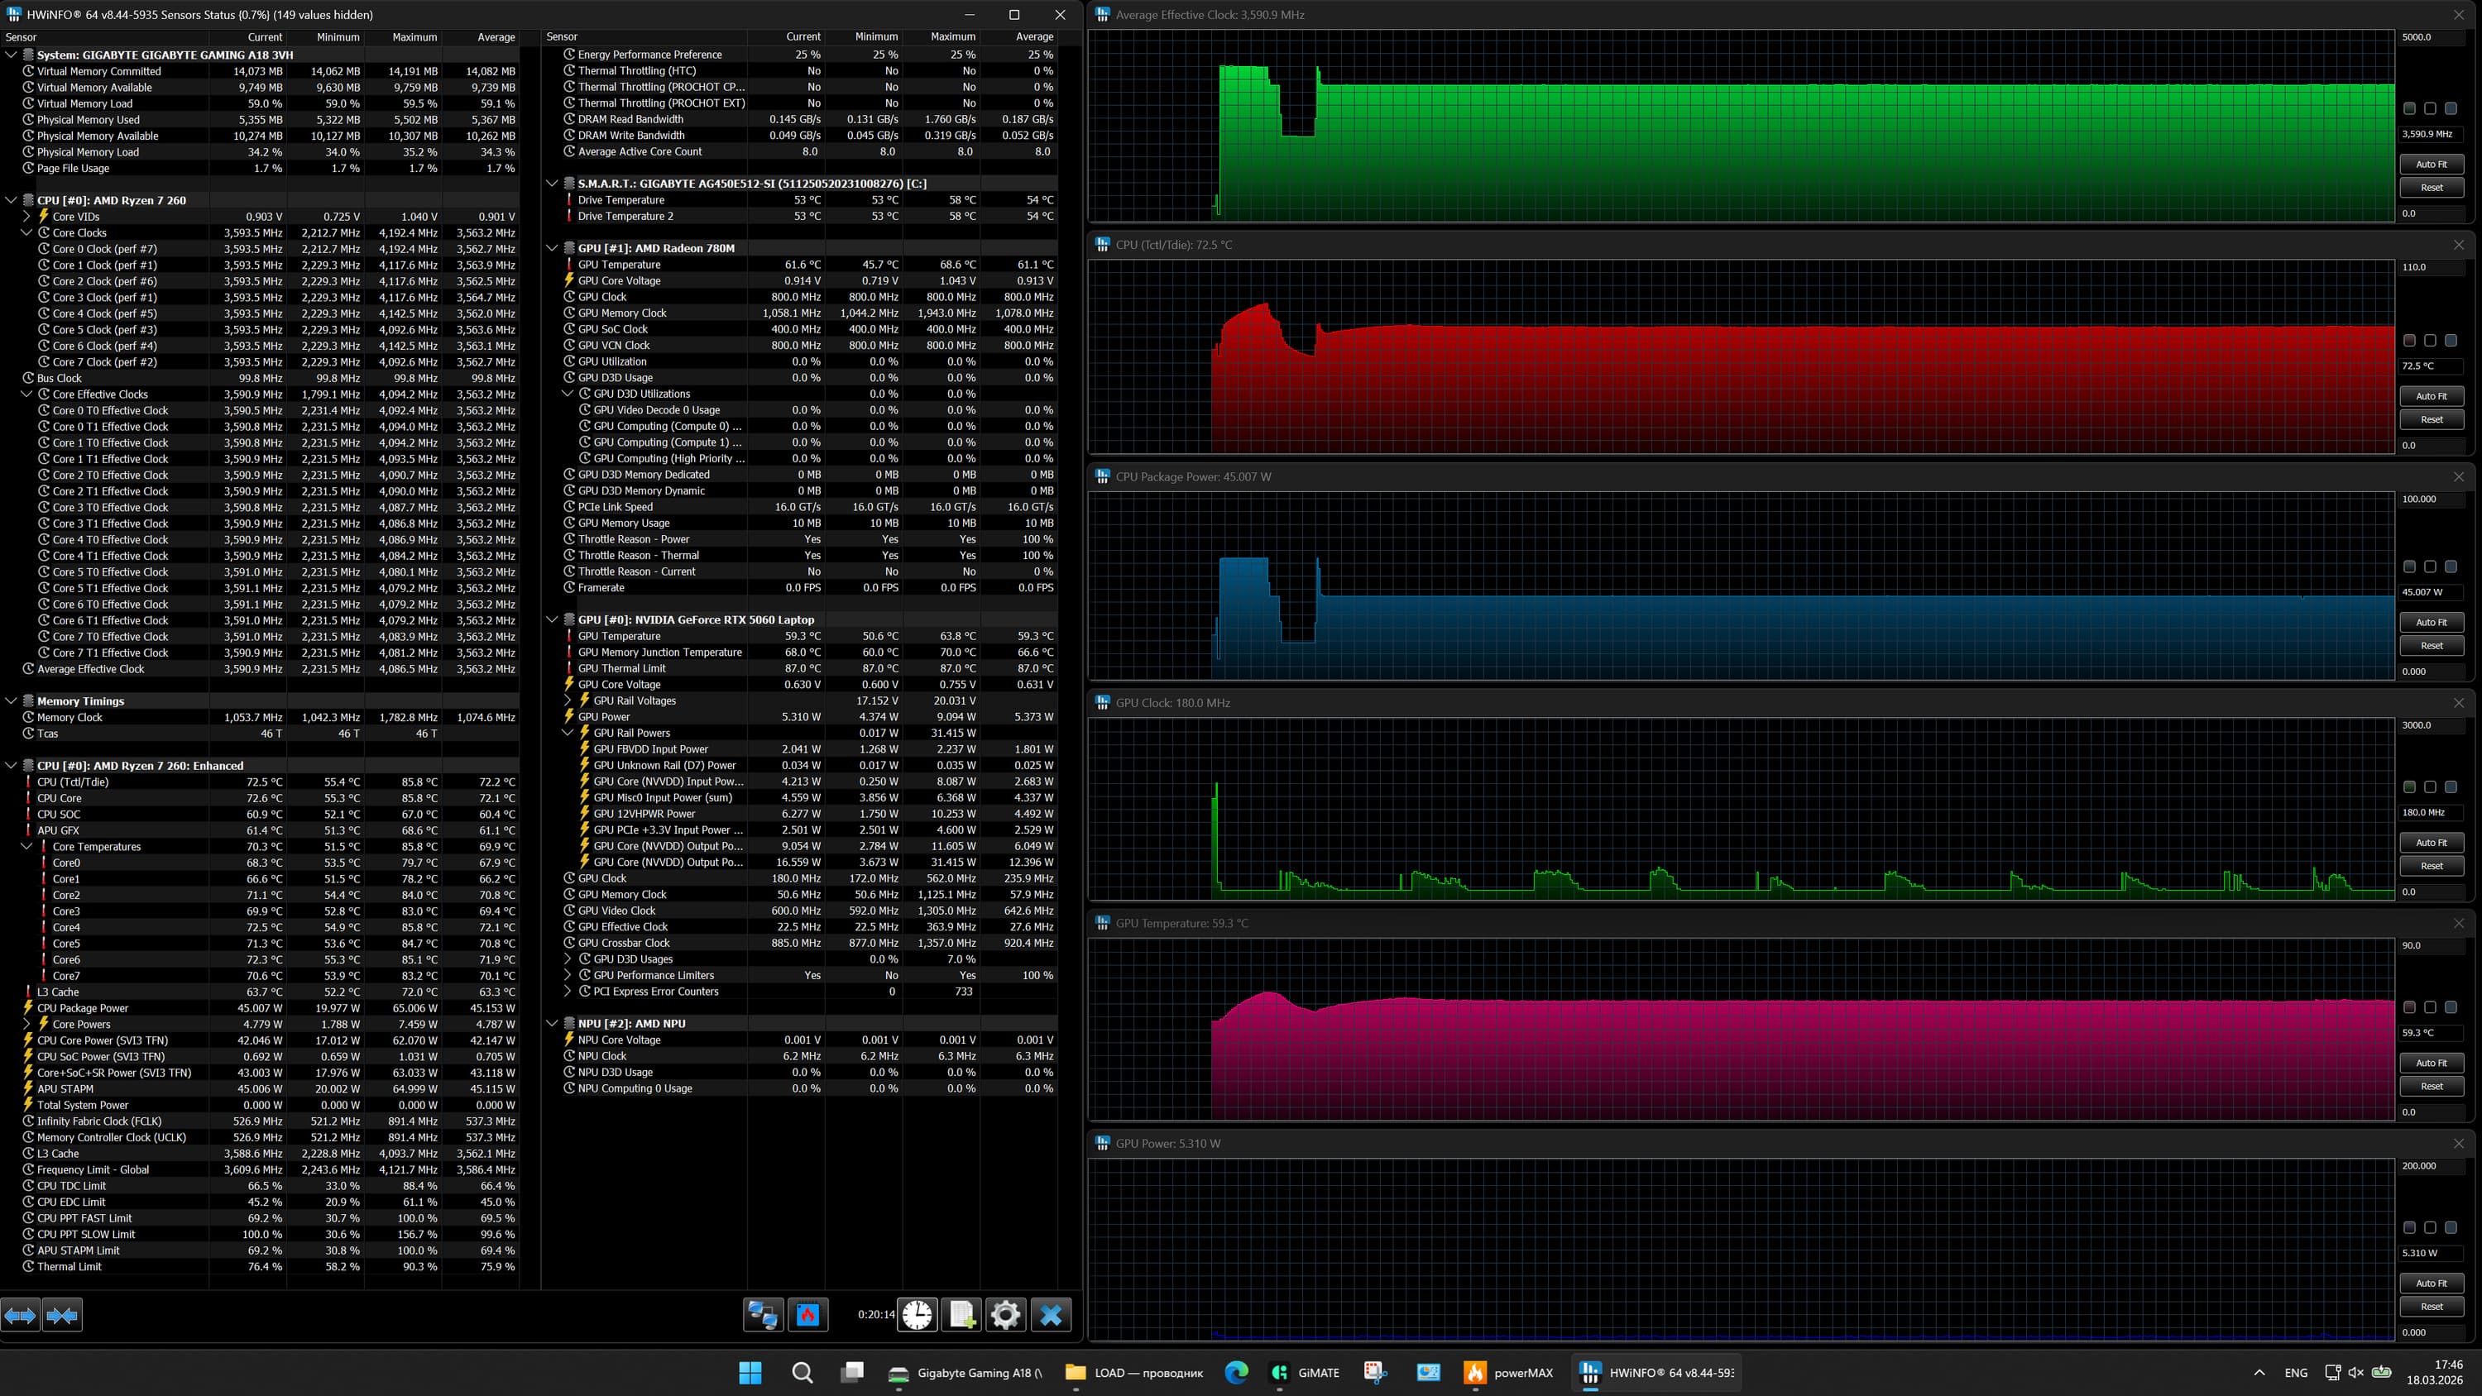2482x1396 pixels.
Task: Collapse the Core Effective Clocks tree group
Action: (x=27, y=394)
